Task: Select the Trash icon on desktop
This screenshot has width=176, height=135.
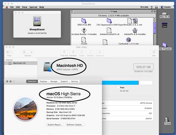Action: pyautogui.click(x=167, y=121)
